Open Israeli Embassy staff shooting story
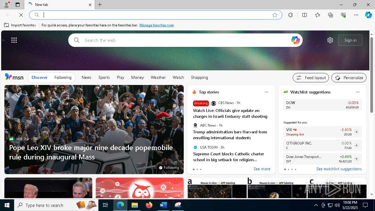375x211 pixels. tap(230, 113)
